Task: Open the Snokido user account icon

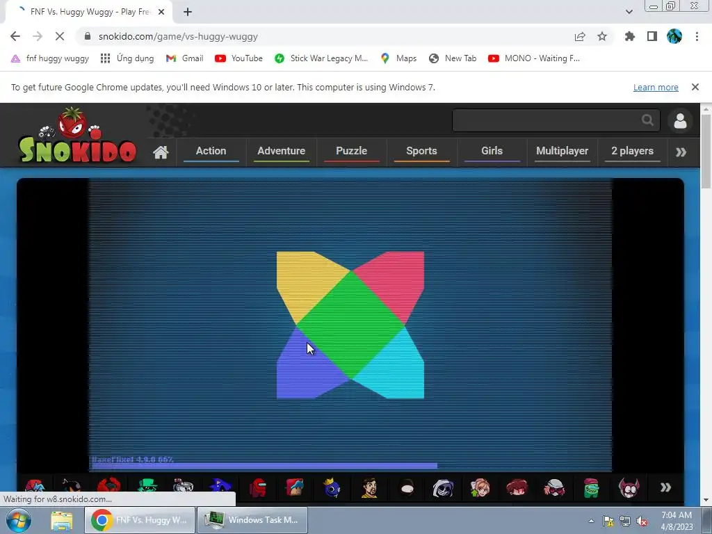Action: click(680, 120)
